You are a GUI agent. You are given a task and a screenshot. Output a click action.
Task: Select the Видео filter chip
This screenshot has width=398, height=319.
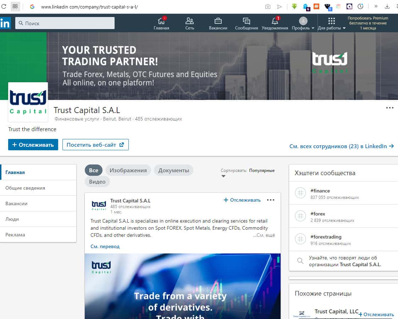pos(97,181)
